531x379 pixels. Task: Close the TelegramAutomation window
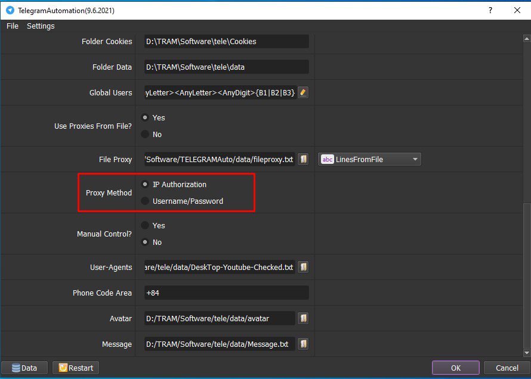click(517, 10)
